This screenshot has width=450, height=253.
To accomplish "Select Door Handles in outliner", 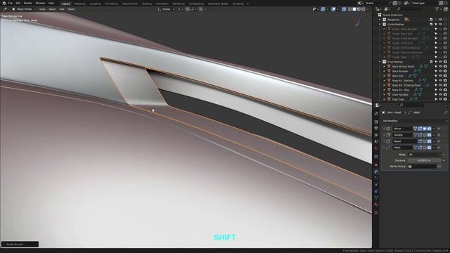I will pos(400,95).
